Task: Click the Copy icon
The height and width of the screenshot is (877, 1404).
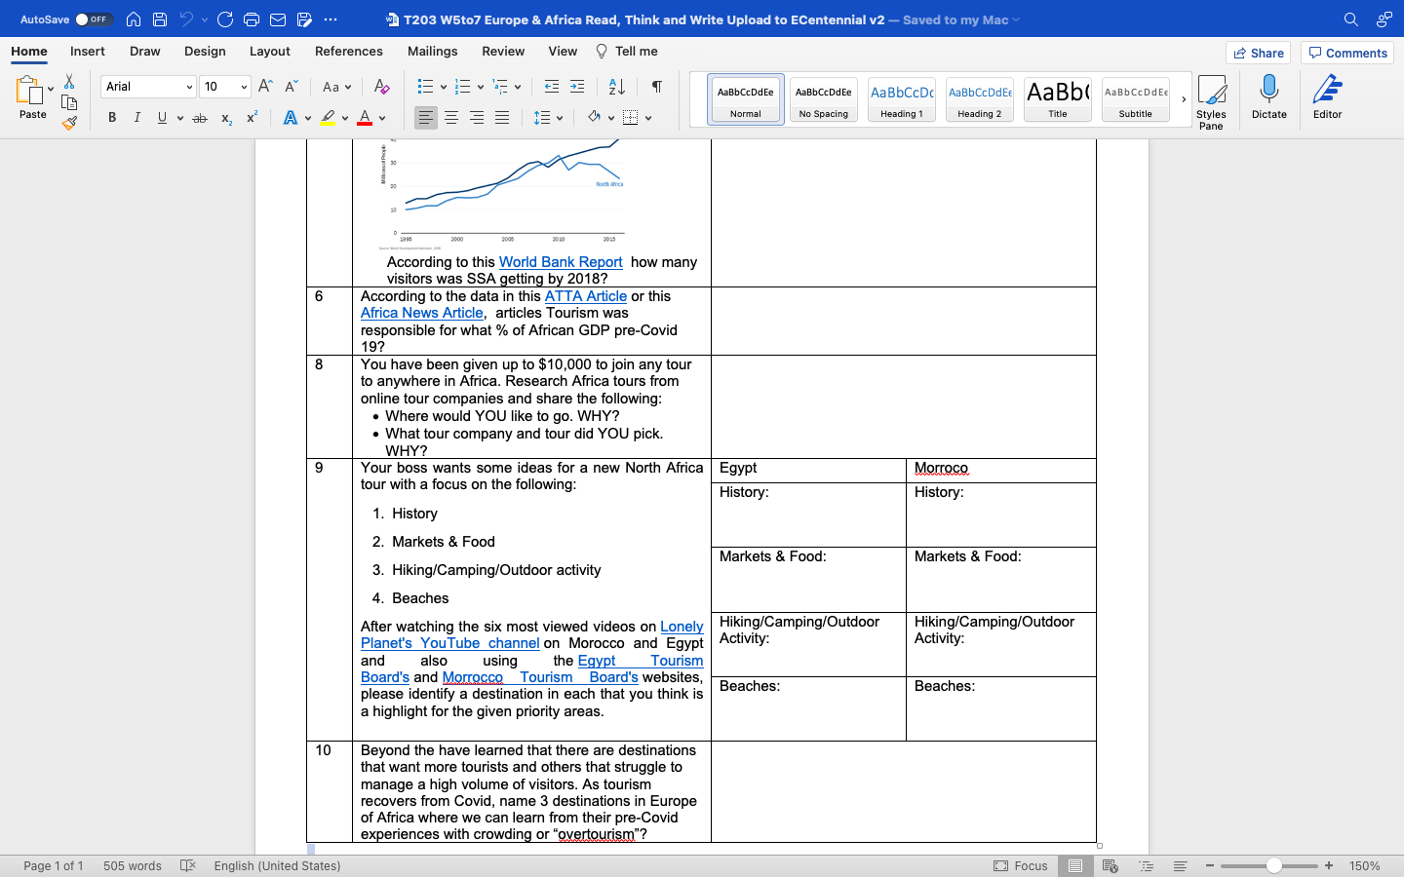Action: [69, 102]
